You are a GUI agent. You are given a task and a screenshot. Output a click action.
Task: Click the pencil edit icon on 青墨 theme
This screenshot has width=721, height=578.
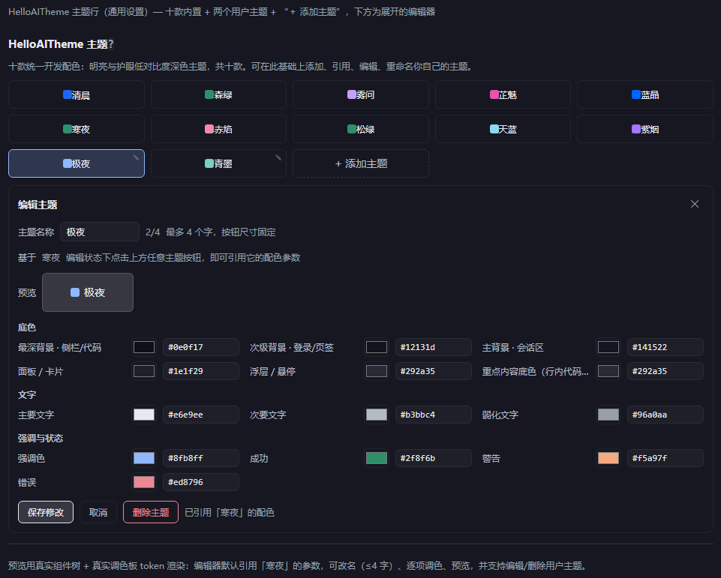pos(278,157)
